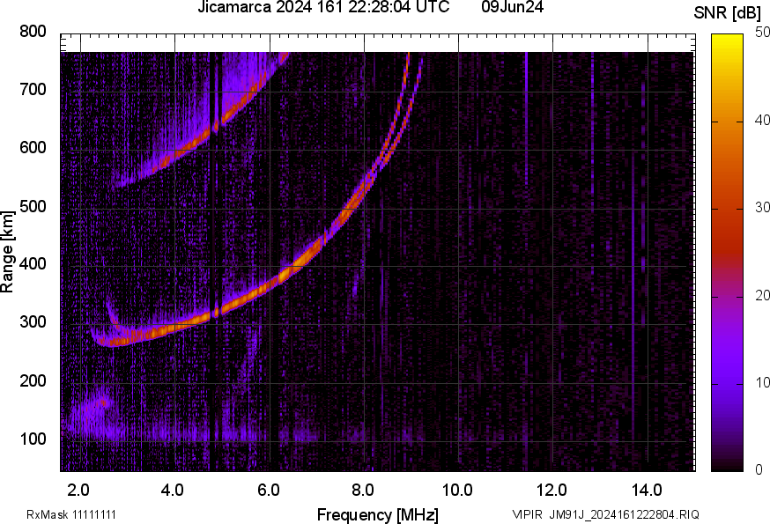Click range tick label 800
This screenshot has height=524, width=770.
(33, 32)
